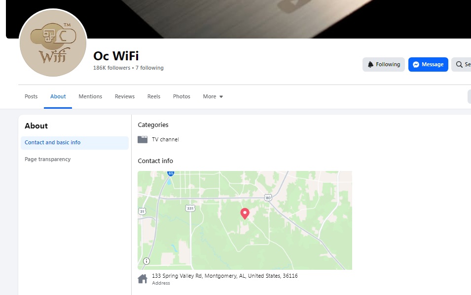471x295 pixels.
Task: Click the red location pin on map
Action: coord(245,214)
